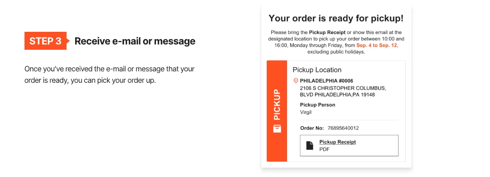This screenshot has height=177, width=490.
Task: Click the 2106 S Christopher Columbus address
Action: 343,88
